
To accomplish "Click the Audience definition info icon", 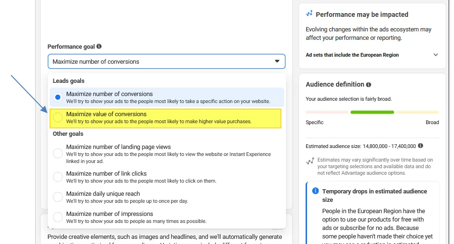I will coord(369,85).
